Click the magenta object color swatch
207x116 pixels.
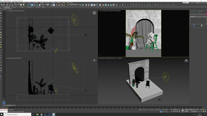(206, 14)
